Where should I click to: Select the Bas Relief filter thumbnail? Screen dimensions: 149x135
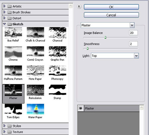[13, 32]
